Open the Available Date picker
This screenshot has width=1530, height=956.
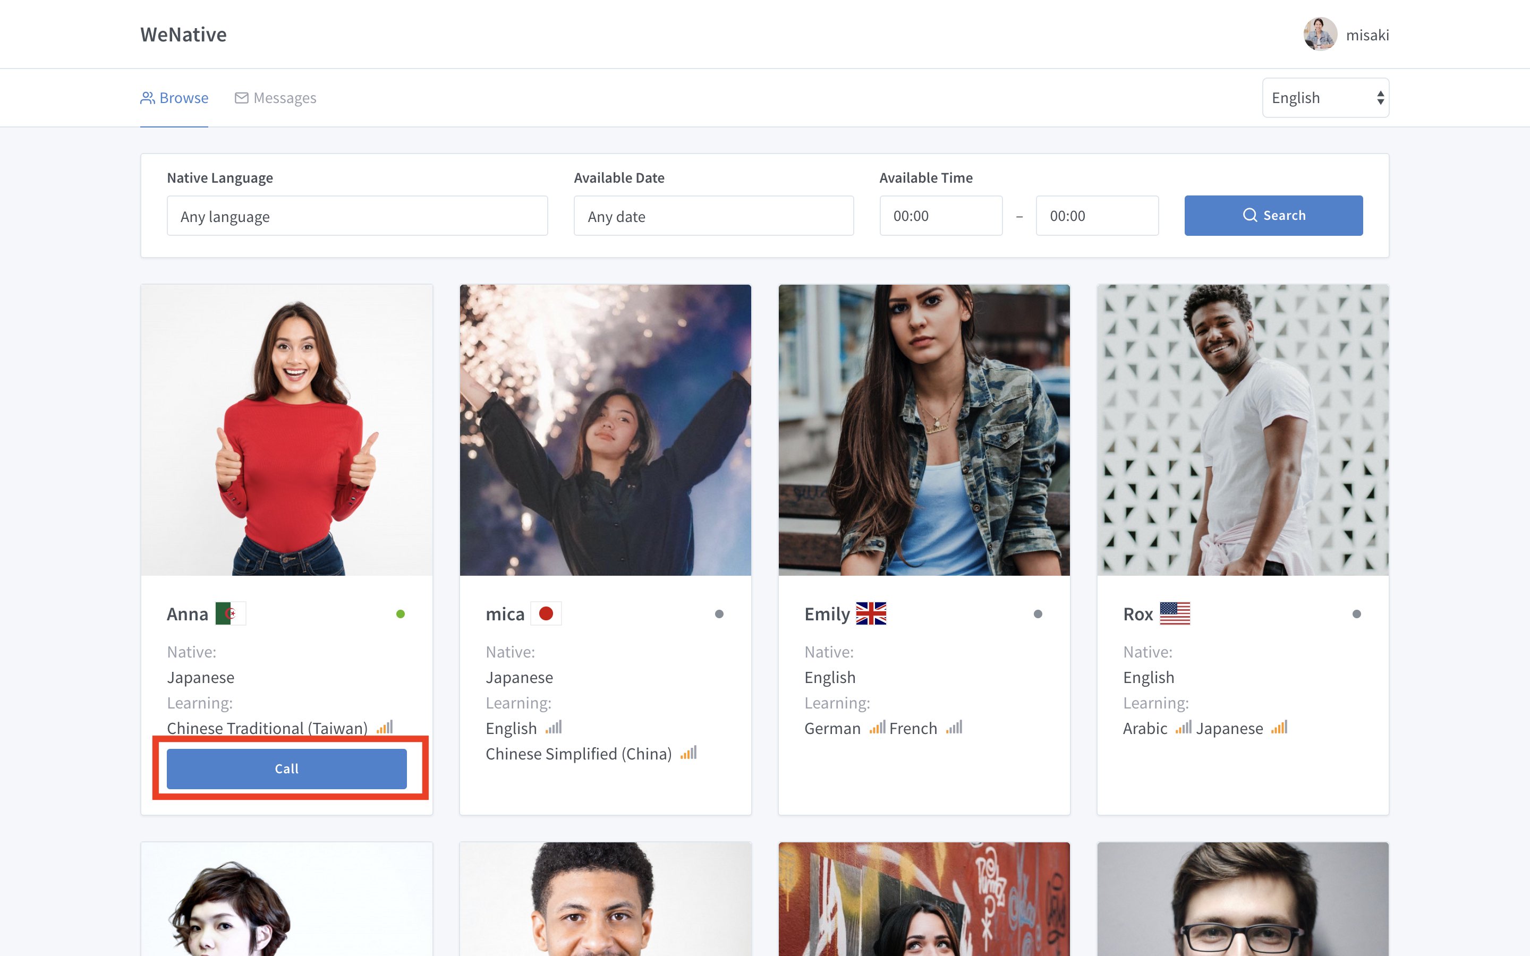pos(713,216)
